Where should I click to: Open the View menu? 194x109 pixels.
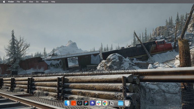31,2
